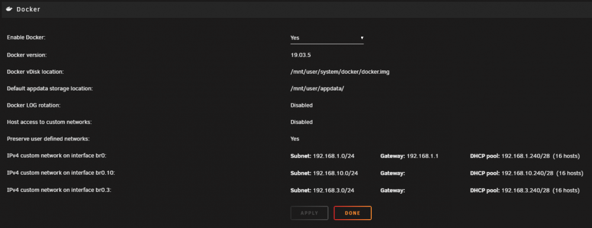The height and width of the screenshot is (228, 592).
Task: Click the Docker section title text
Action: click(x=28, y=9)
